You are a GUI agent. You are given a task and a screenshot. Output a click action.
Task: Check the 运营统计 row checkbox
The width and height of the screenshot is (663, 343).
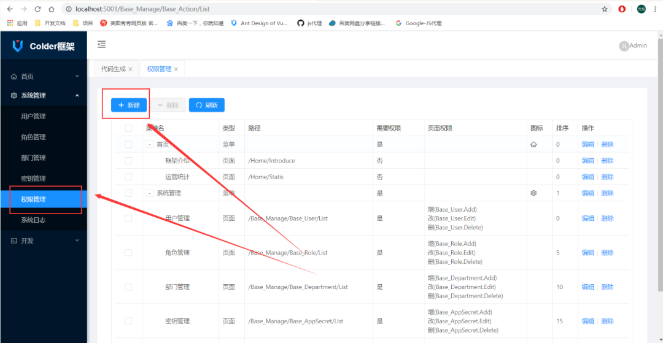tap(128, 177)
